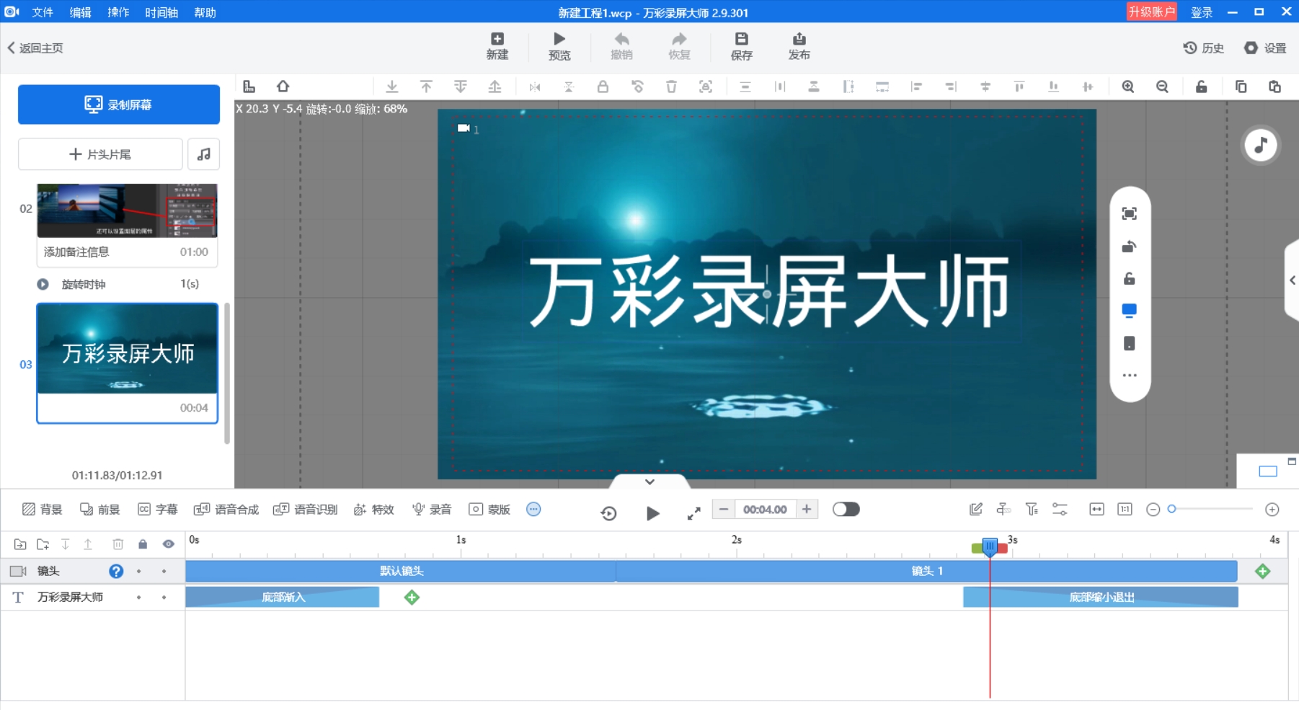Click the replay from start button
The image size is (1299, 710).
click(x=608, y=513)
